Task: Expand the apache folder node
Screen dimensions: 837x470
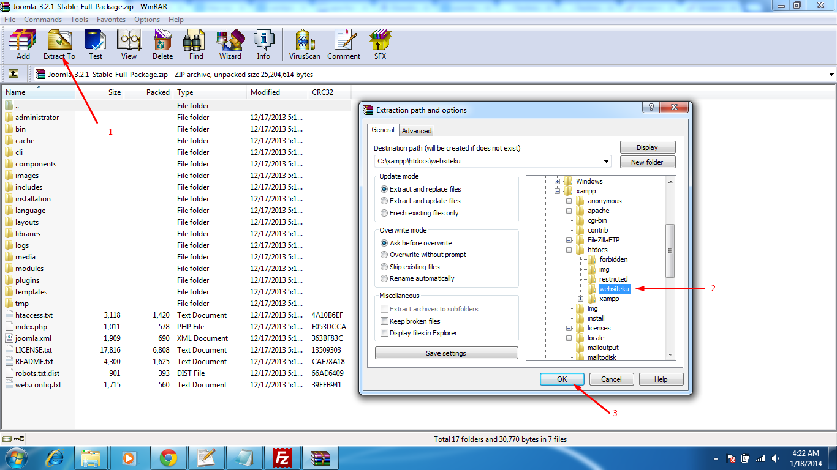Action: tap(569, 211)
